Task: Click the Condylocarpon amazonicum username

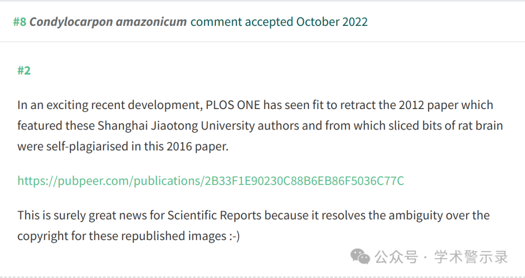Action: [108, 22]
